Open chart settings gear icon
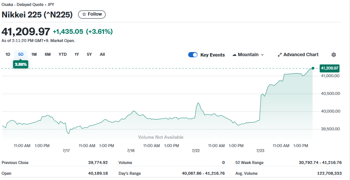 [334, 55]
